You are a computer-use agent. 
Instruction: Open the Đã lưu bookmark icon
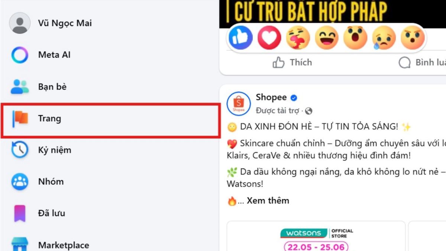tap(20, 213)
